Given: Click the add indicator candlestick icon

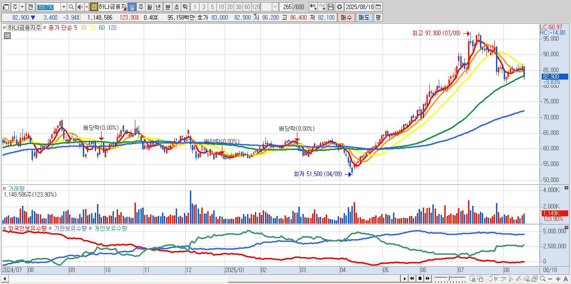Looking at the screenshot, I should (x=313, y=7).
